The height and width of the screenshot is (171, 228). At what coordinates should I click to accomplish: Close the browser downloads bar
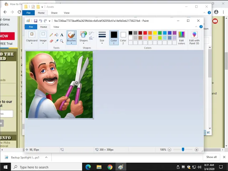224,157
